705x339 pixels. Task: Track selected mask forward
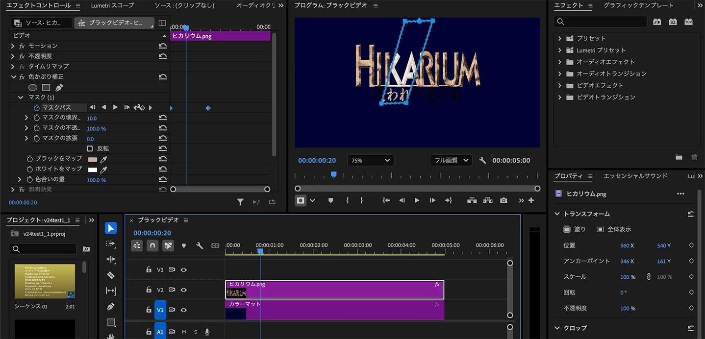[115, 107]
